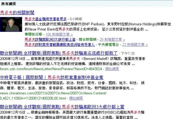Image resolution: width=173 pixels, height=119 pixels.
Task: Click source name 聯合新聞網 in news box
Action: click(x=88, y=40)
